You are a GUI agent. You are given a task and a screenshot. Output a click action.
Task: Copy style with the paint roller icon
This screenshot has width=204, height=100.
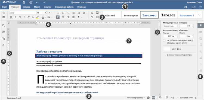pos(92,17)
